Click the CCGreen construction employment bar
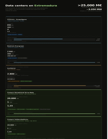108x139 pixels. 54,39
